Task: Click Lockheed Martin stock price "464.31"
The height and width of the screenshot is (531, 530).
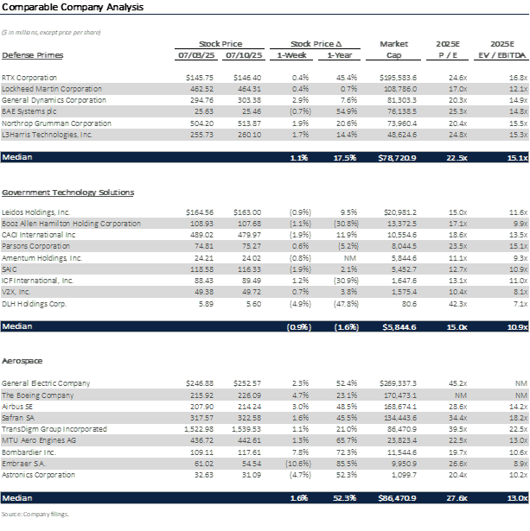Action: point(249,89)
